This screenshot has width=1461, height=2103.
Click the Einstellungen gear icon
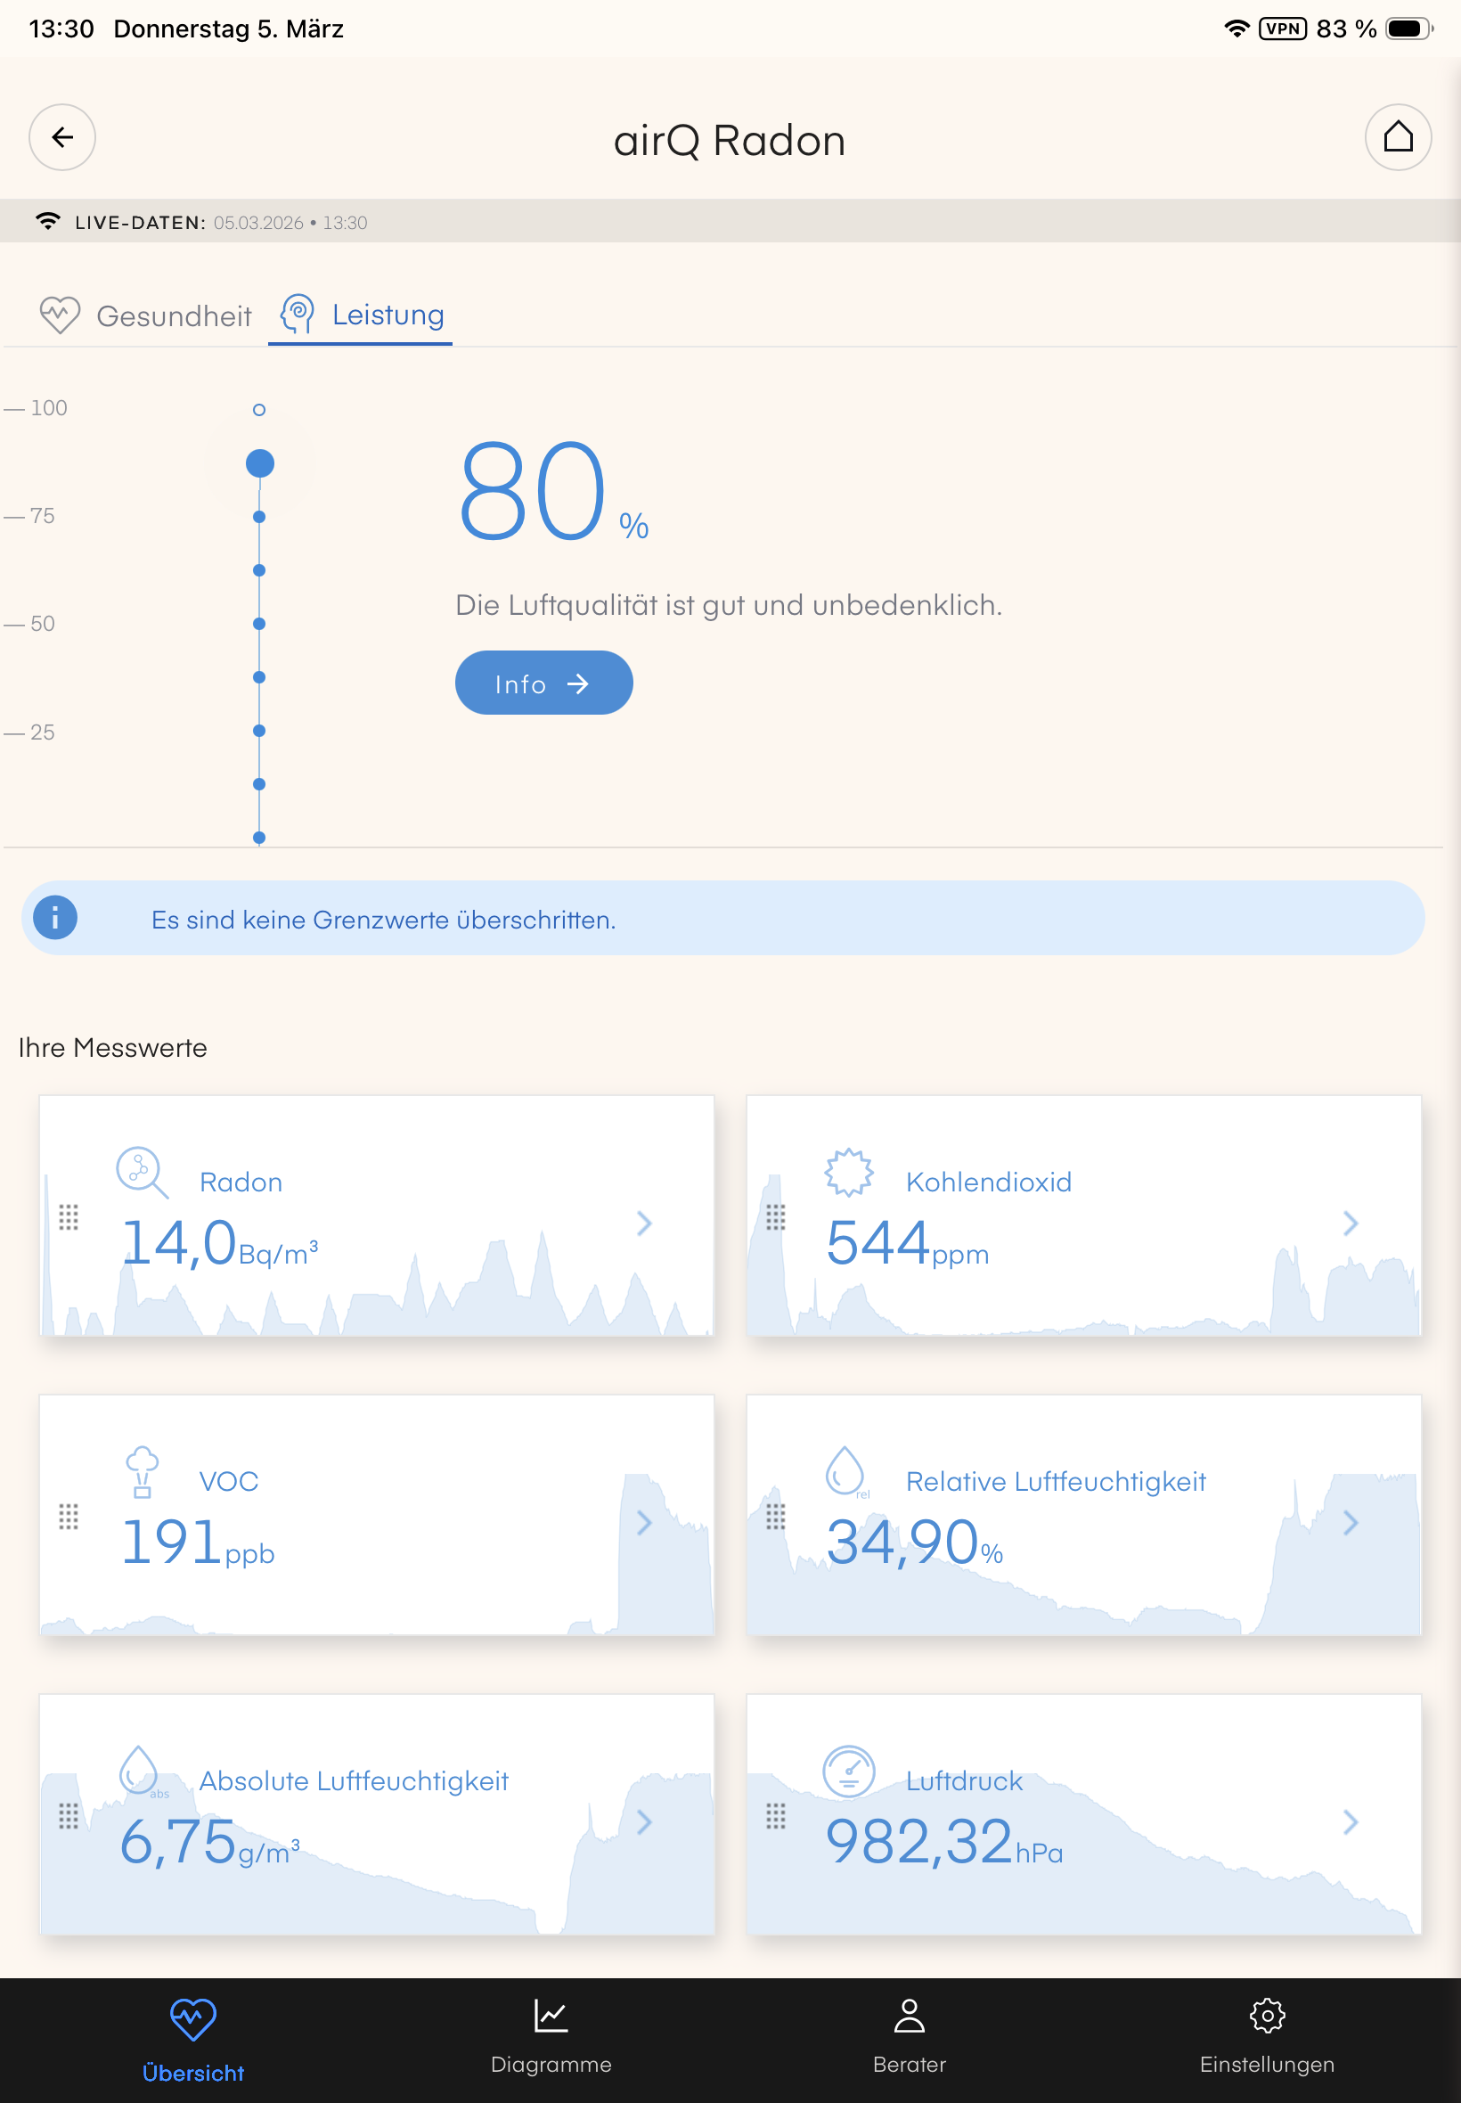1267,2015
